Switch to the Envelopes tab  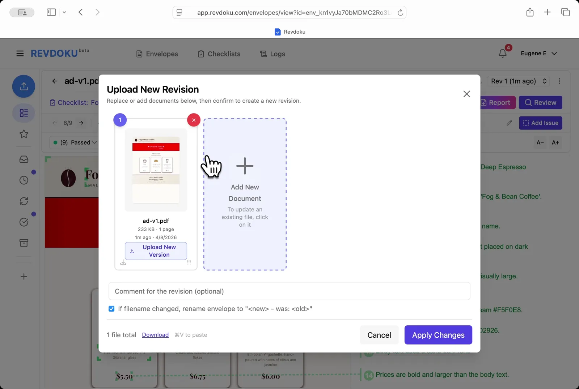tap(157, 54)
